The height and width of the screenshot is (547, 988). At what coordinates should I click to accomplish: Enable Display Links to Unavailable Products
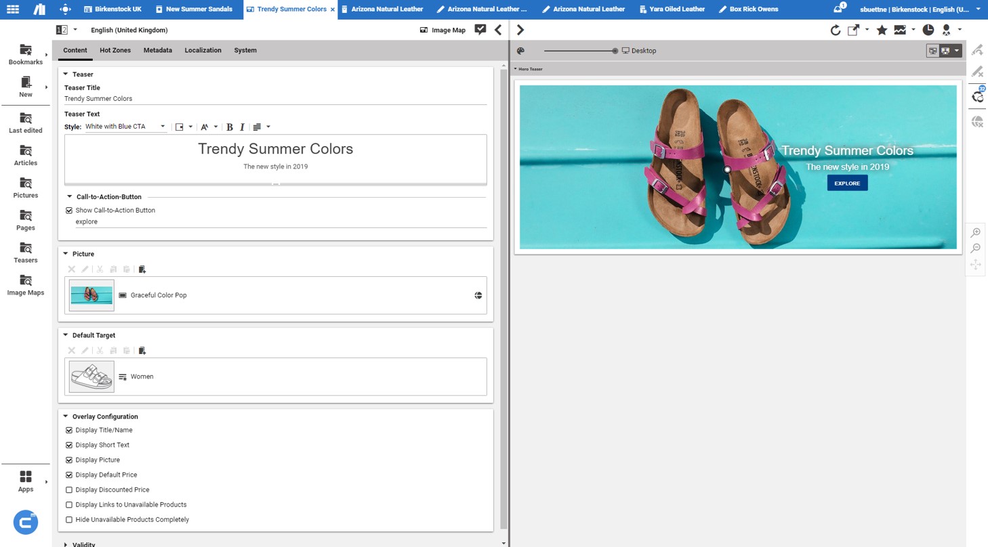click(69, 504)
